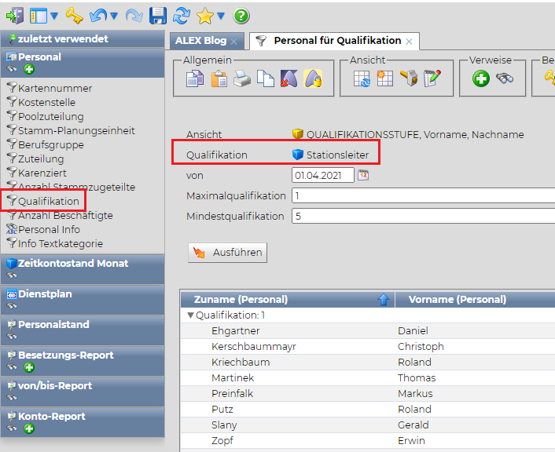This screenshot has width=555, height=452.
Task: Click the binoculars icon in Verweise group
Action: (x=505, y=78)
